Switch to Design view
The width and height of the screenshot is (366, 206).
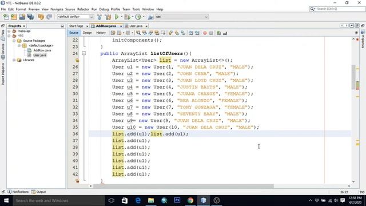[87, 33]
